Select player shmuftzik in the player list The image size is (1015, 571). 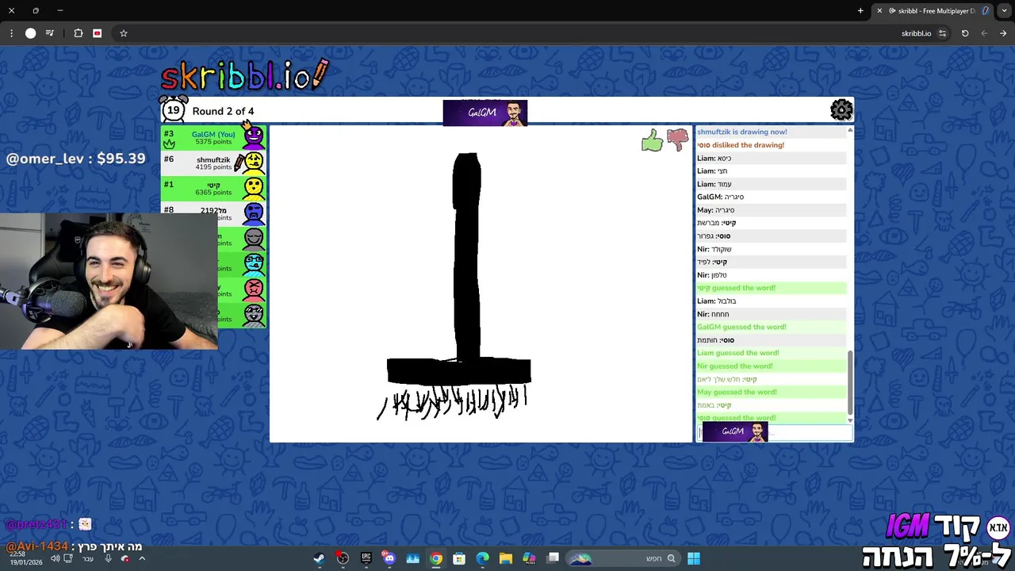point(214,163)
